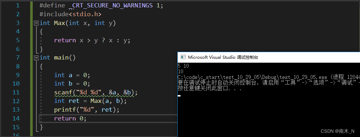Click the underlined scanf call
Image resolution: width=360 pixels, height=137 pixels.
96,93
